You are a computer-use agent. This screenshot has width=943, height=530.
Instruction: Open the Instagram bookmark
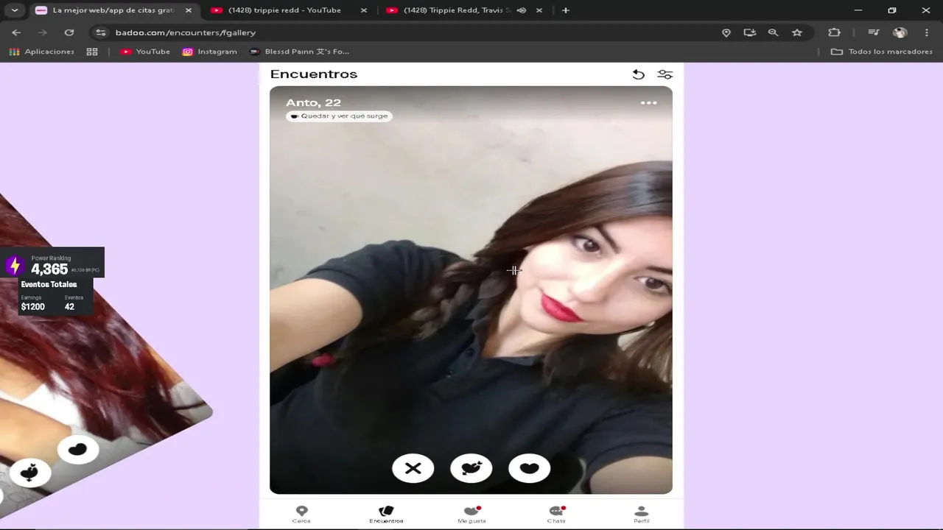pos(210,52)
